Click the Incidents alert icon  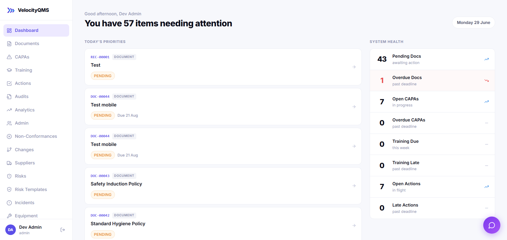(9, 203)
